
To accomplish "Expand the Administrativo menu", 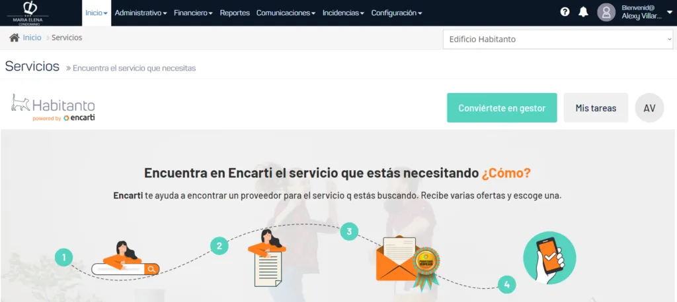I will point(141,13).
